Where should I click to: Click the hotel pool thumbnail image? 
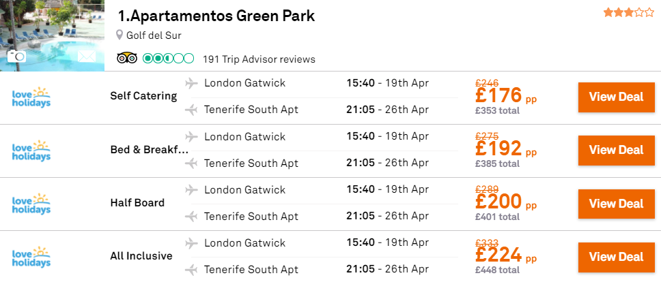(x=53, y=35)
